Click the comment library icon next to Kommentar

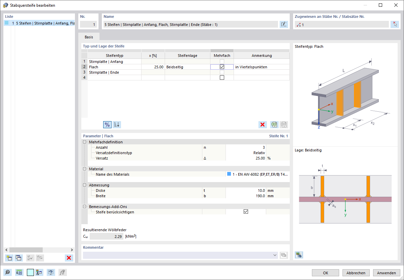coord(284,255)
